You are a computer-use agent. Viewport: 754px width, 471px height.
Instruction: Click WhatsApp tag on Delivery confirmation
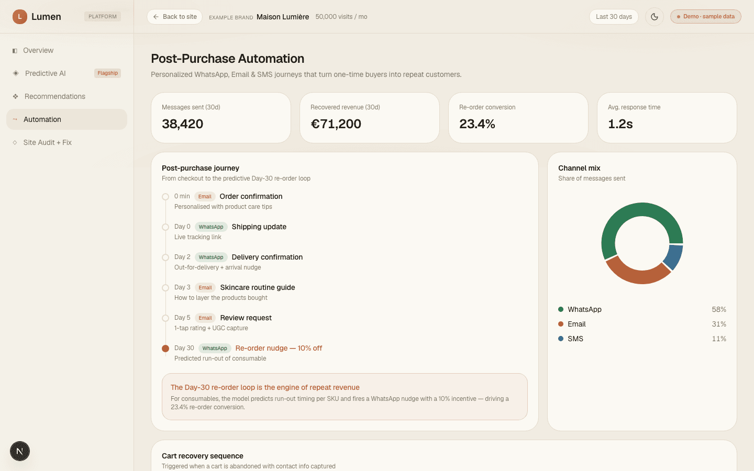[211, 257]
